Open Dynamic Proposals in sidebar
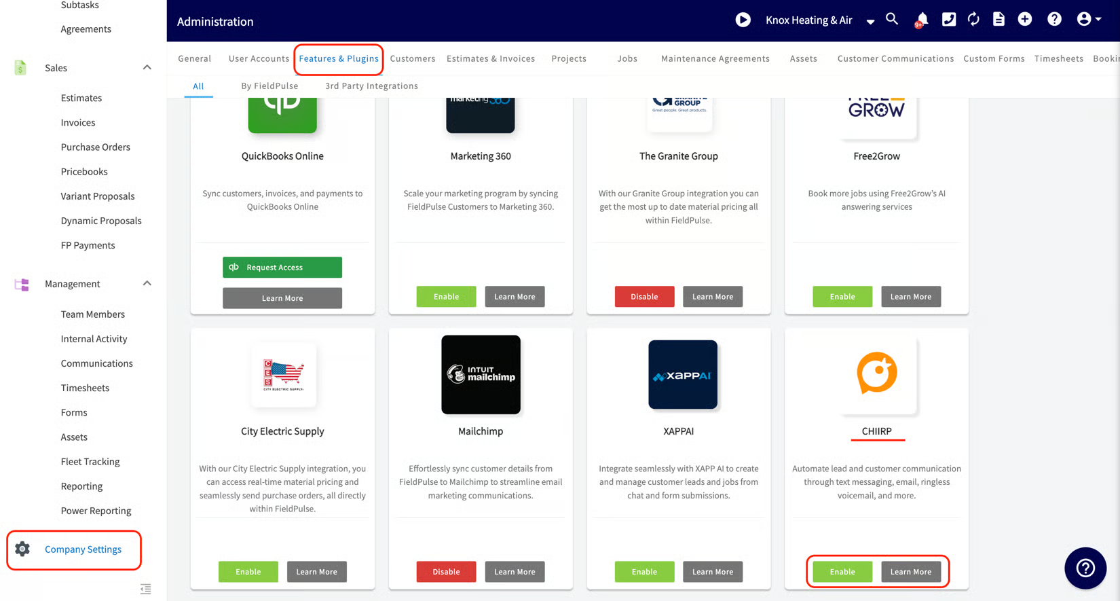 click(101, 221)
